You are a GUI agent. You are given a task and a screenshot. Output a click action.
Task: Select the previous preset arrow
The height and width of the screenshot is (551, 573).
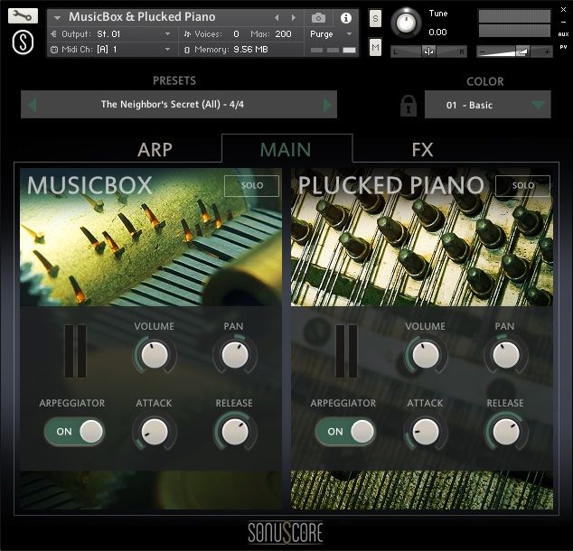tap(33, 105)
